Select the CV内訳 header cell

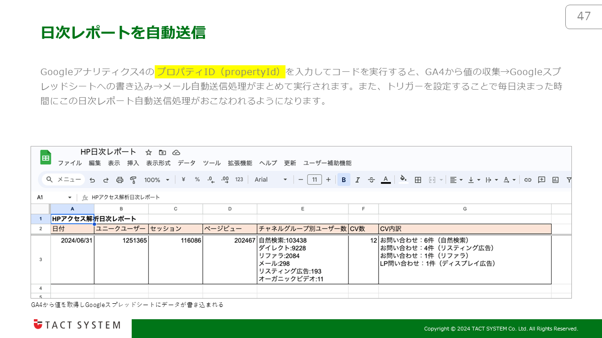(x=465, y=229)
